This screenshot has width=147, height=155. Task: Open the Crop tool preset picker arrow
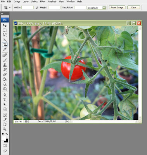(x=10, y=8)
